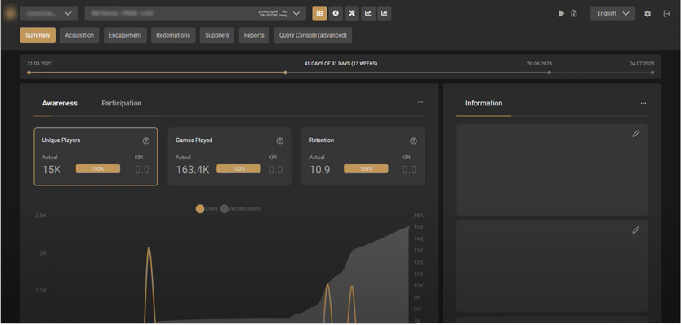Open the Reports tab
Screen dimensions: 681x325
coord(254,35)
